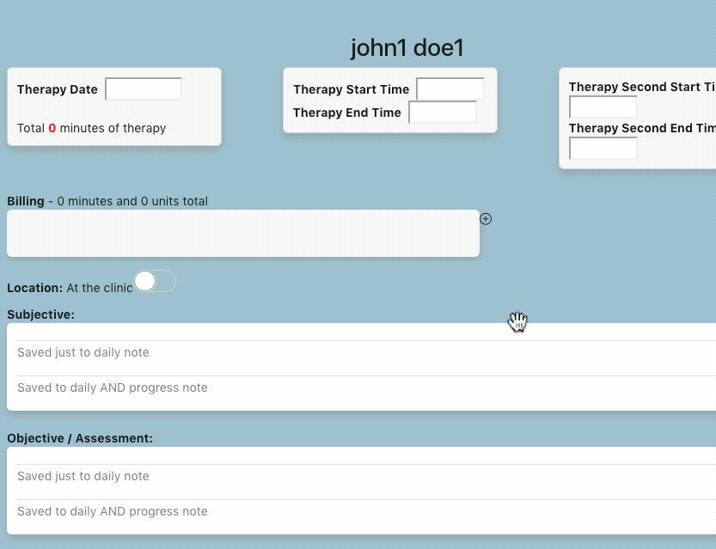The width and height of the screenshot is (716, 549).
Task: Click Objective 'Saved just to daily note' field
Action: (361, 476)
